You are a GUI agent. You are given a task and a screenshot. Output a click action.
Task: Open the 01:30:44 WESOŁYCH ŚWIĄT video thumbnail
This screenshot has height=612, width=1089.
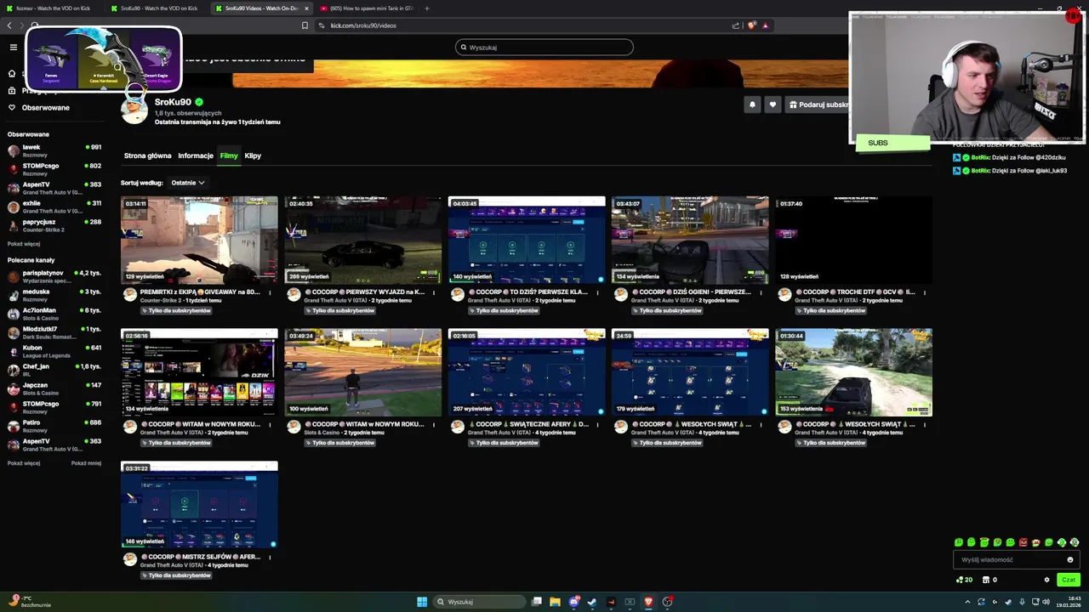click(x=853, y=372)
